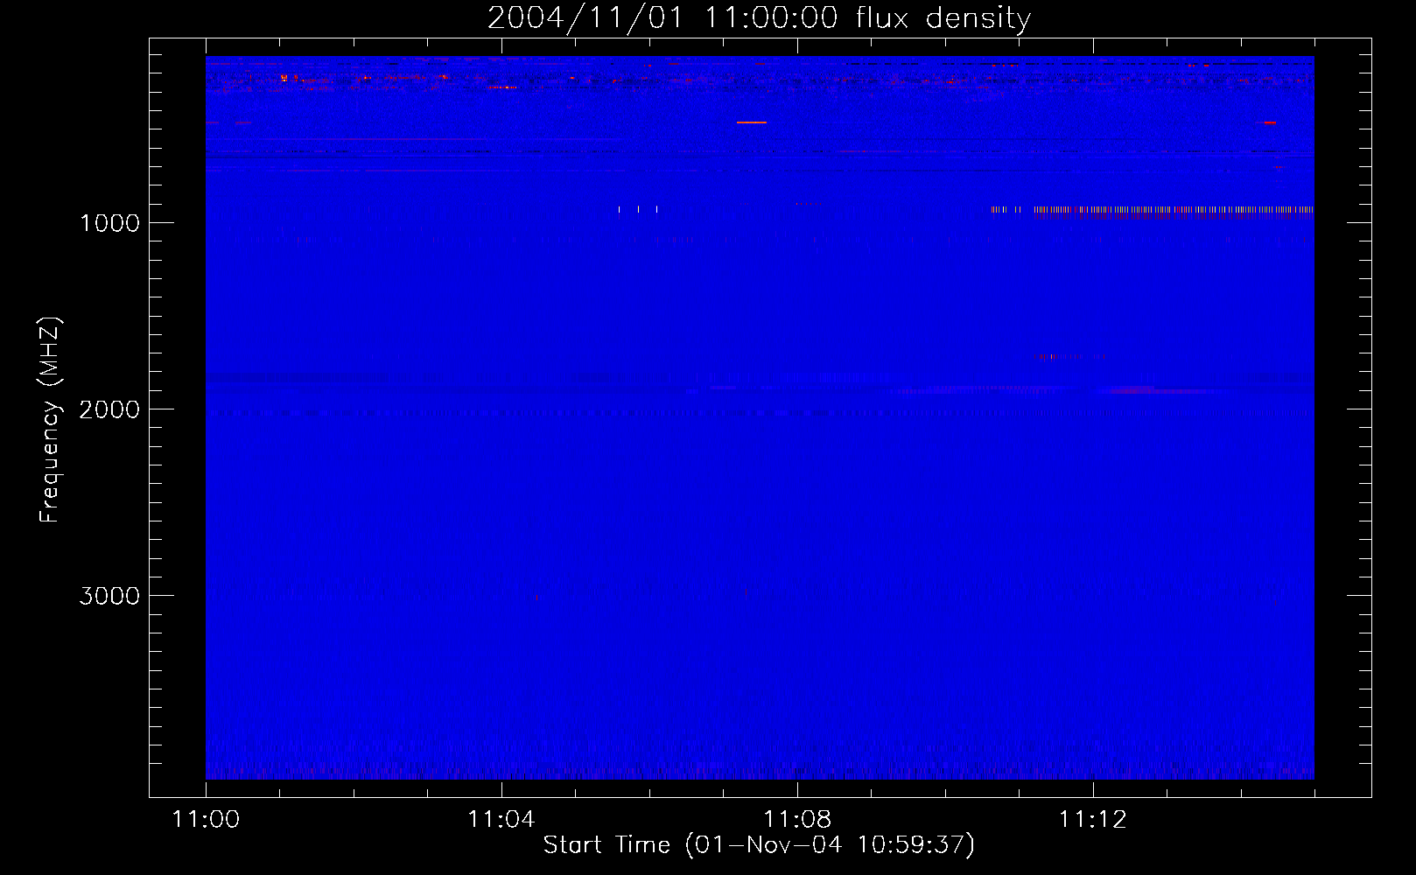
Task: Click the short red burst near 11:07
Action: [751, 122]
